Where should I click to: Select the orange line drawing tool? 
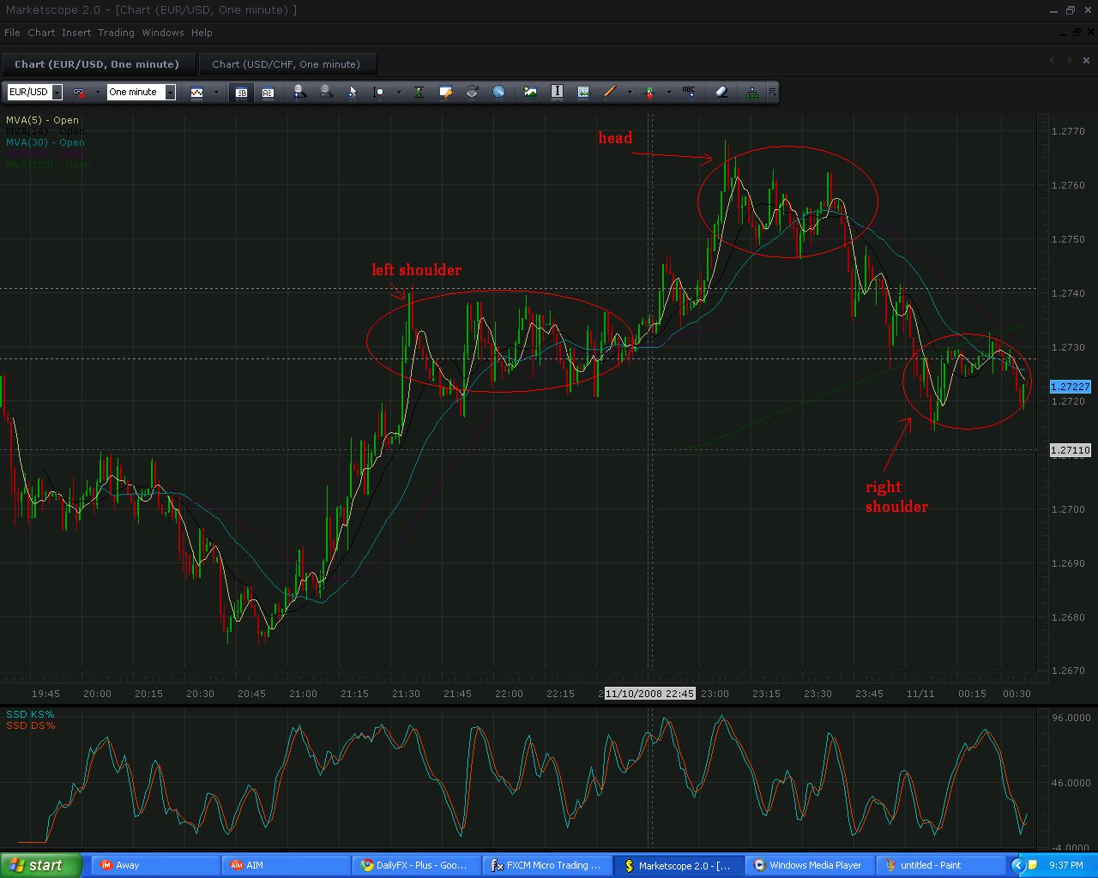pyautogui.click(x=610, y=92)
